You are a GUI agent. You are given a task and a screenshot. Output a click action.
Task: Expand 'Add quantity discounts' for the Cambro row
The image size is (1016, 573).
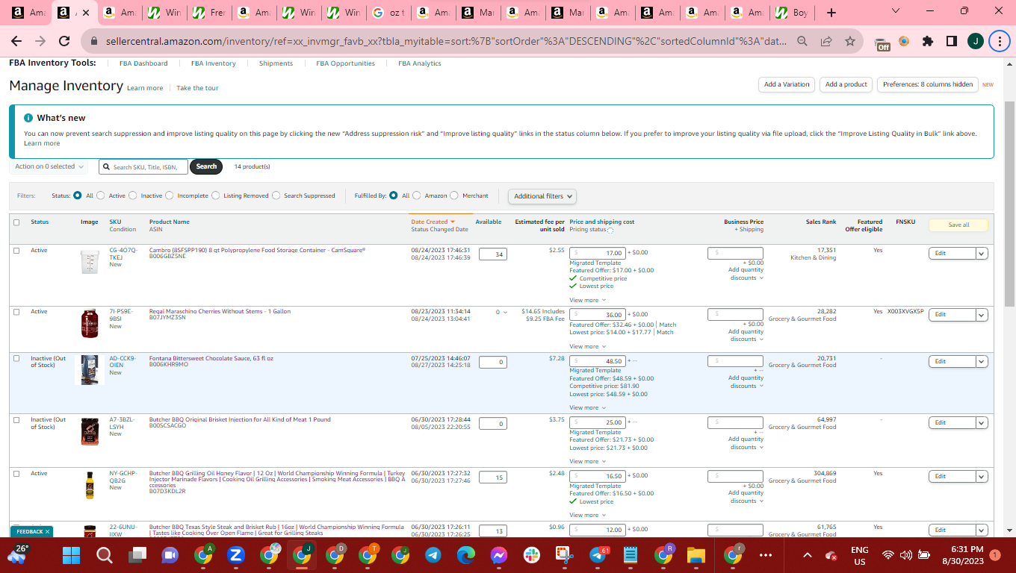click(746, 274)
